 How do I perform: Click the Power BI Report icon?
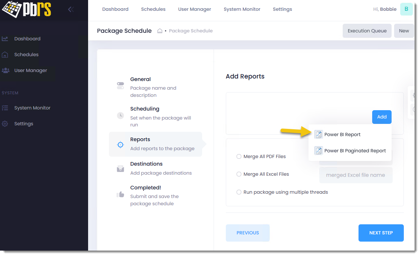pyautogui.click(x=319, y=135)
